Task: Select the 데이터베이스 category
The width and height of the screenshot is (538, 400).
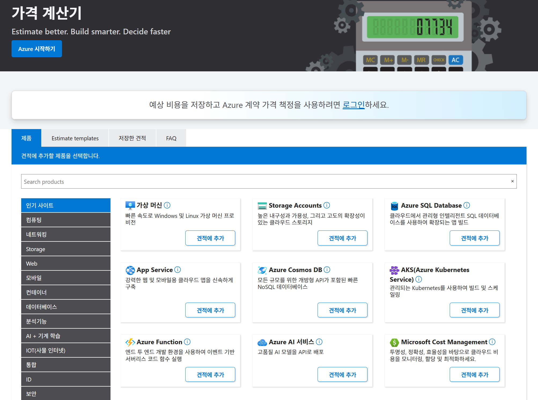Action: tap(66, 307)
